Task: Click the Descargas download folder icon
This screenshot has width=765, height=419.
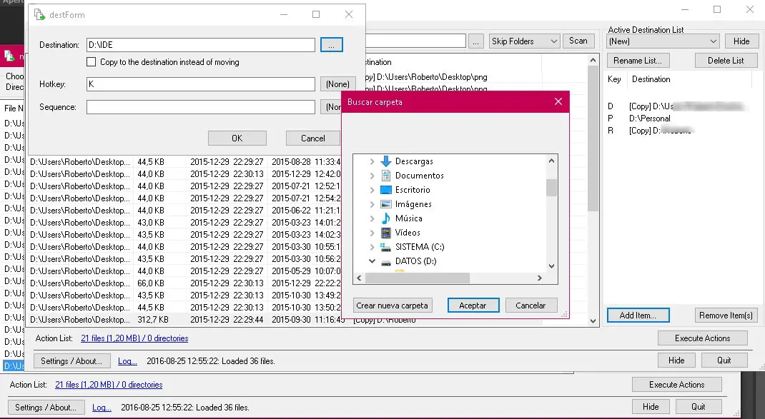Action: (386, 161)
